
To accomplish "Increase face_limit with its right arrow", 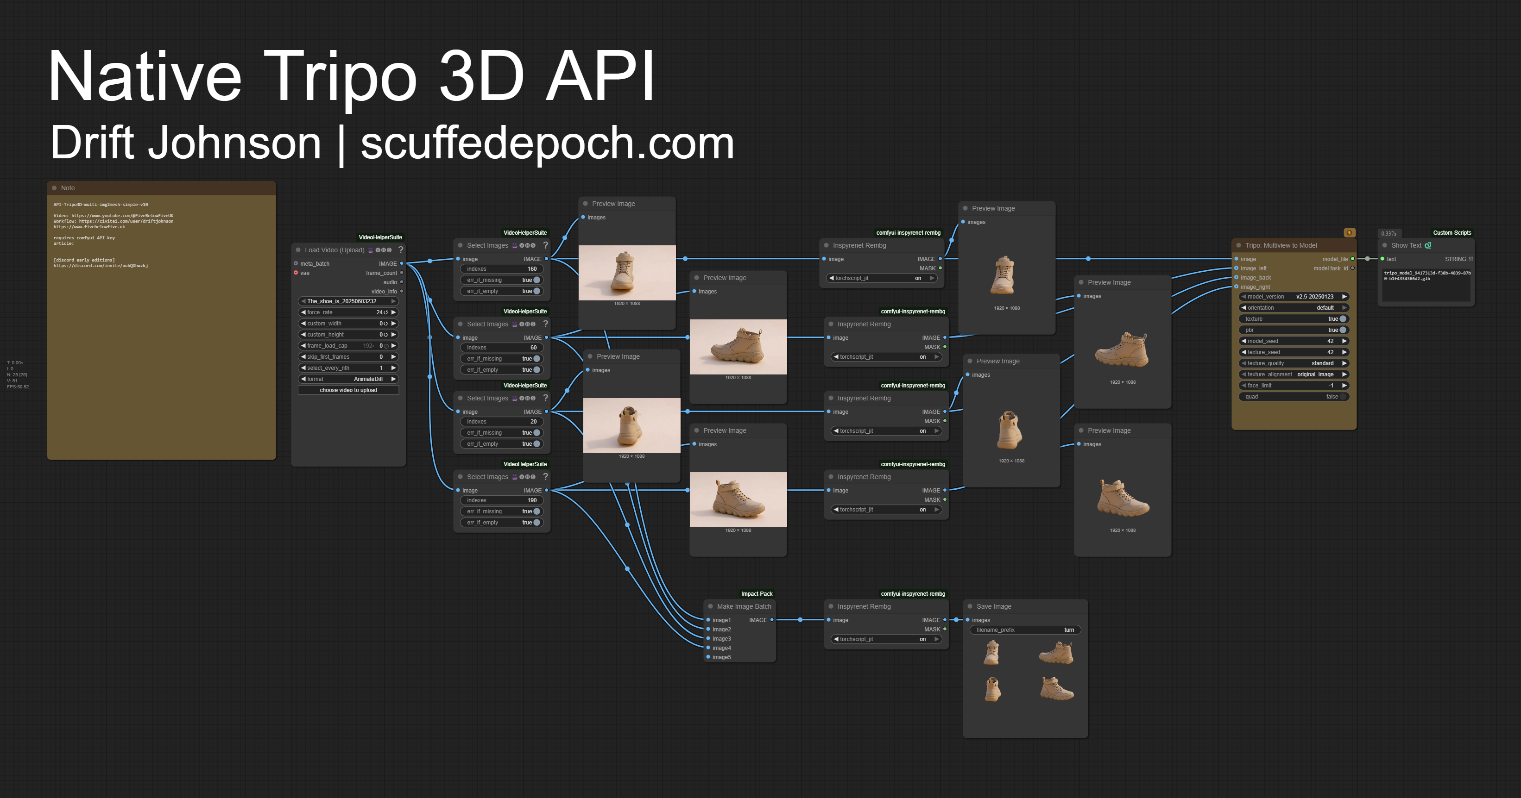I will coord(1344,386).
